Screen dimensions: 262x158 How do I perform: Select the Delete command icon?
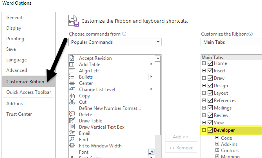(x=72, y=115)
